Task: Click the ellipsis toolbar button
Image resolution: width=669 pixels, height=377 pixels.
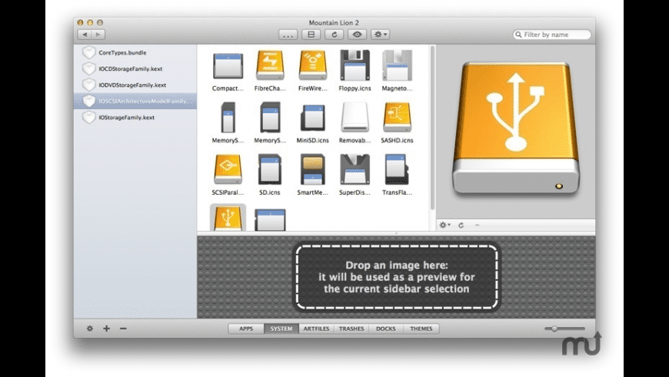Action: coord(288,35)
